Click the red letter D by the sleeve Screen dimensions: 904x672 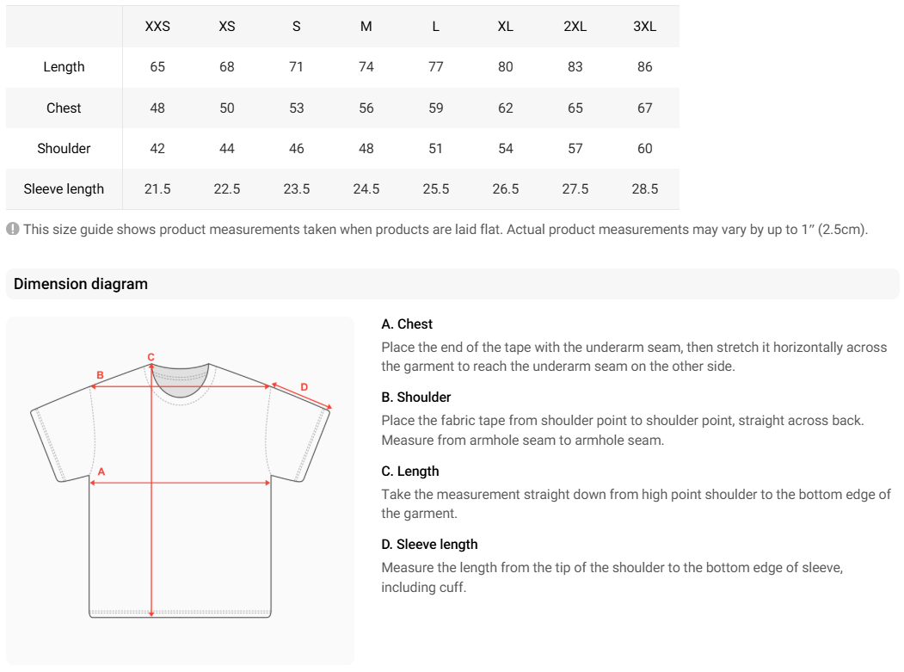(x=304, y=387)
